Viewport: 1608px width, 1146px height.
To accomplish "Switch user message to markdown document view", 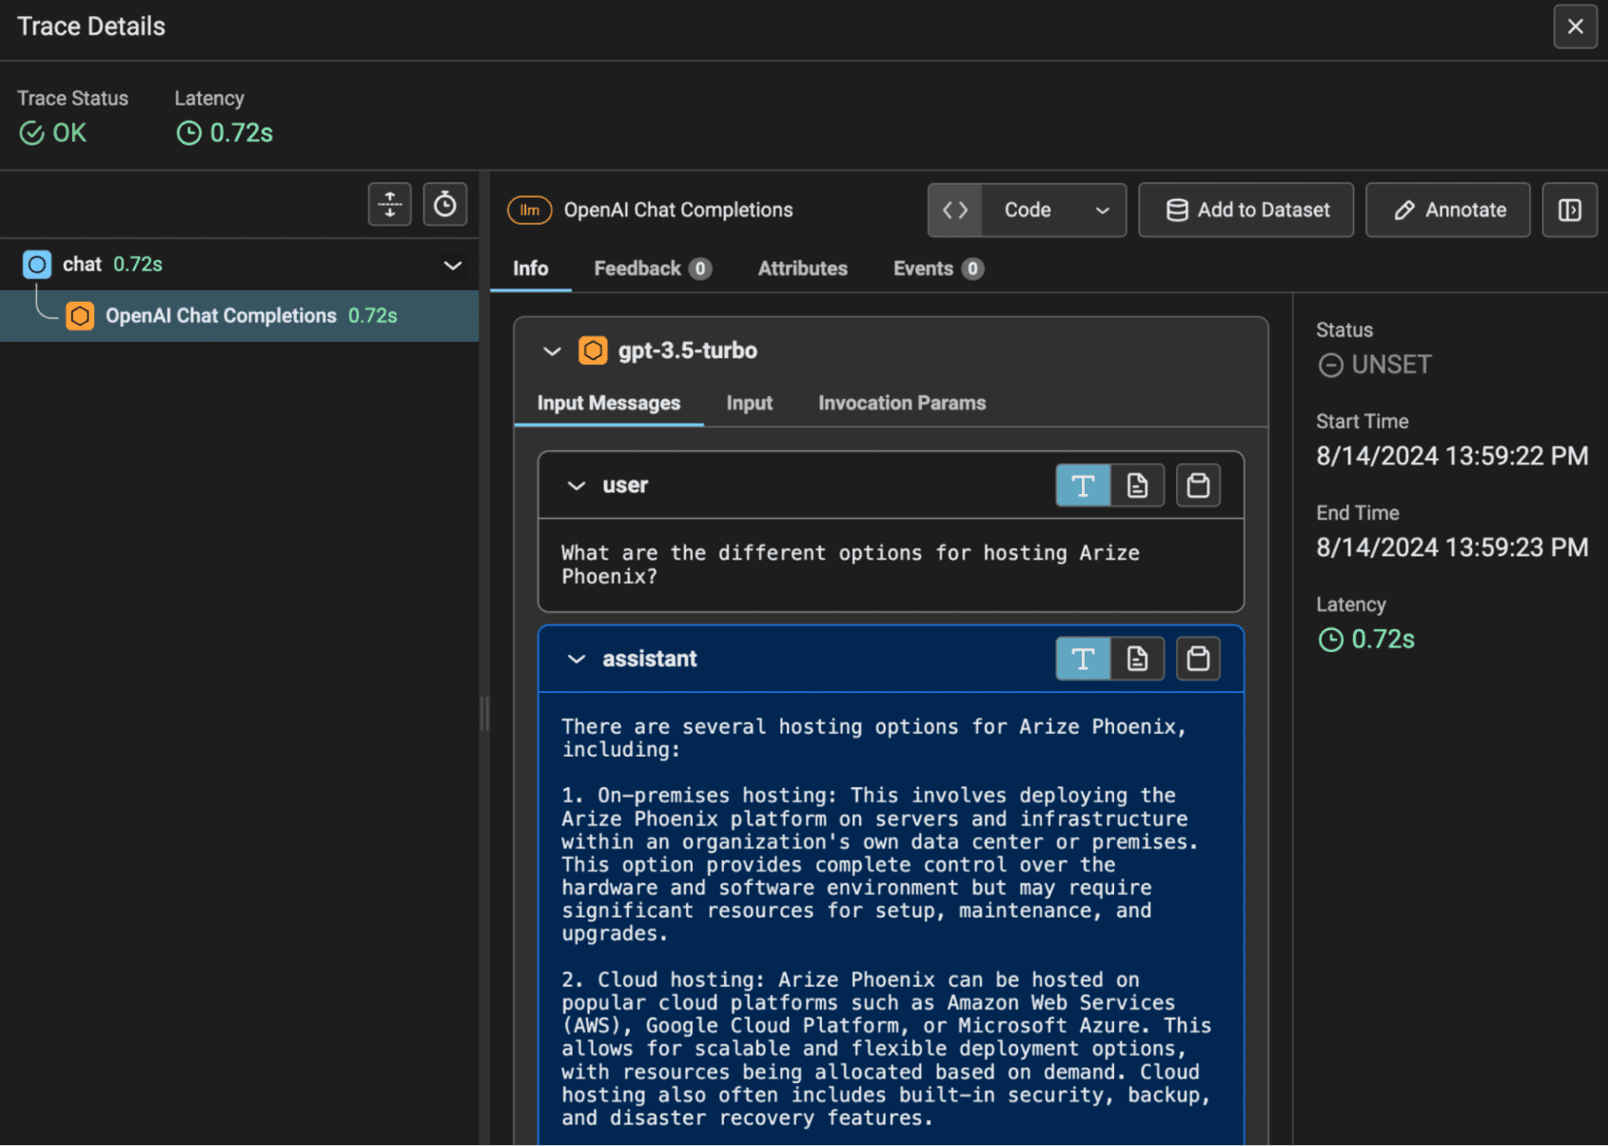I will coord(1137,485).
